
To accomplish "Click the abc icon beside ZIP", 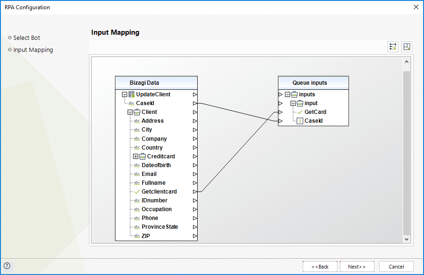I will 137,236.
